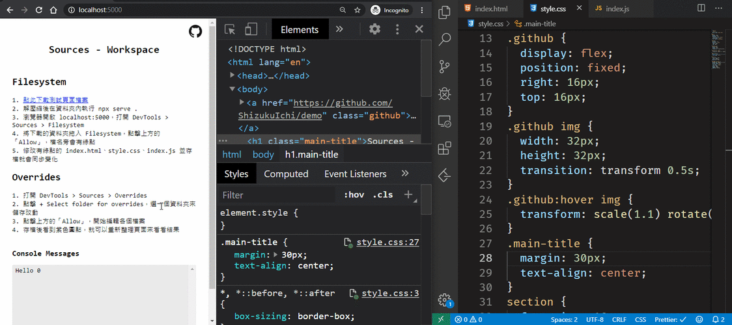Viewport: 732px width, 325px height.
Task: Open the Computed styles tab
Action: 286,174
